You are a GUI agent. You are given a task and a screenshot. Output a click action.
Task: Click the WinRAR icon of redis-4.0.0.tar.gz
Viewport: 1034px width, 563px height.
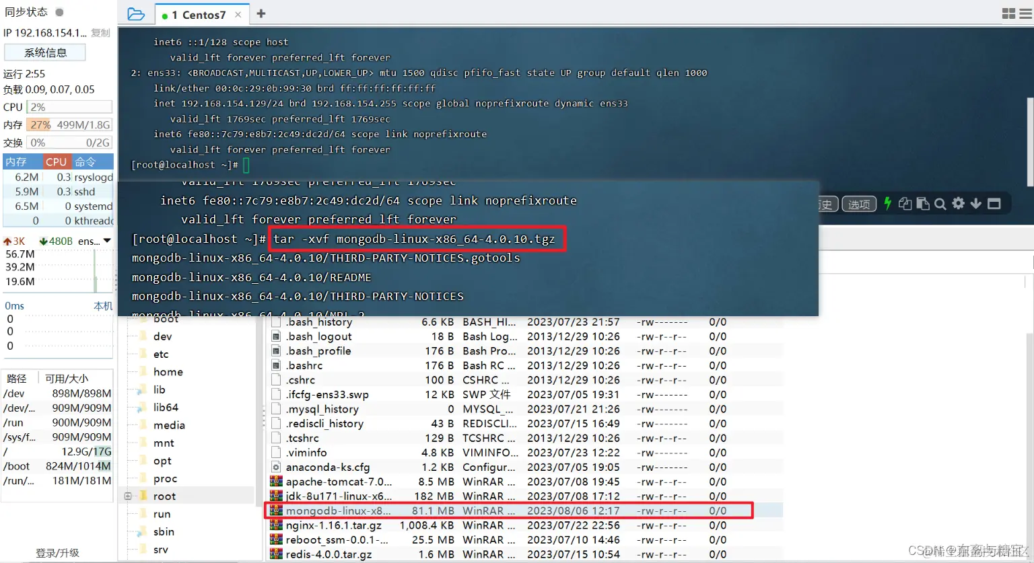tap(276, 554)
